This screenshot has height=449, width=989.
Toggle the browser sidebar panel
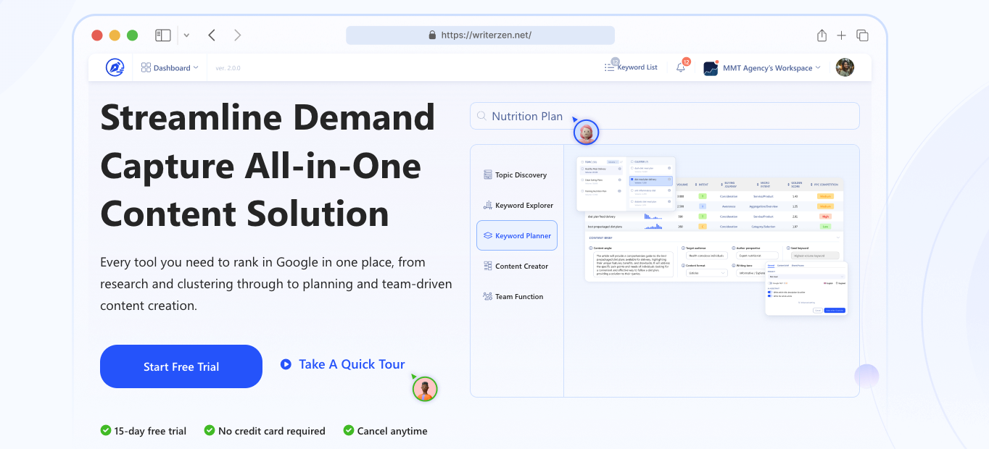[163, 35]
